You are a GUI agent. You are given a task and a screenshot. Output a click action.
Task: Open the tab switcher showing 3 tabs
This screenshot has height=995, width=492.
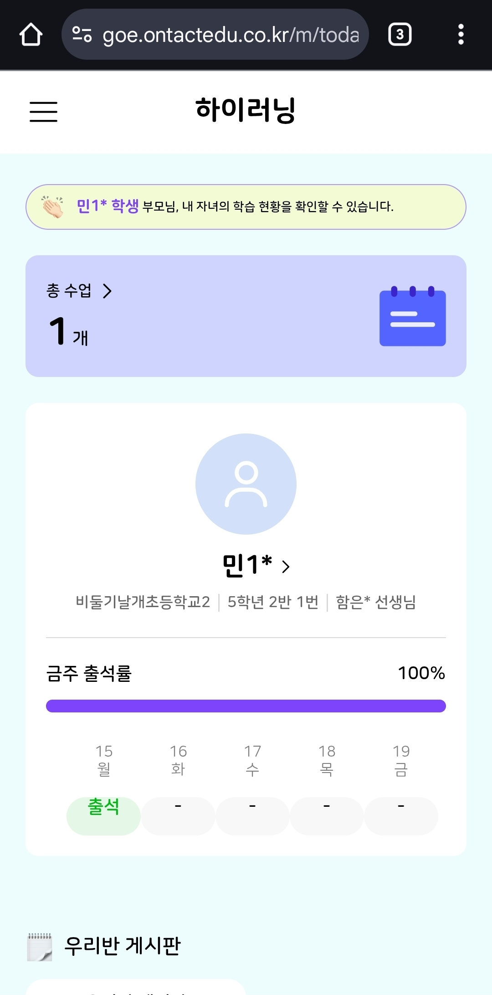tap(400, 35)
